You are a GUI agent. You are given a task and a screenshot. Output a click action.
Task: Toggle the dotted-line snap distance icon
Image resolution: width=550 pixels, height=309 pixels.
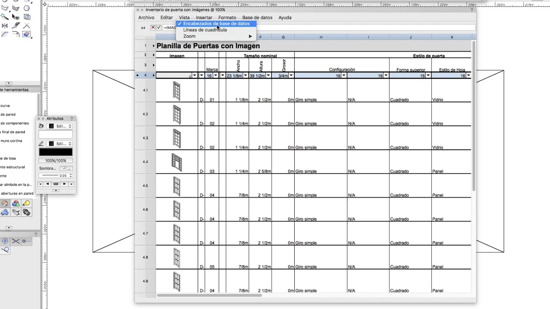point(27,241)
